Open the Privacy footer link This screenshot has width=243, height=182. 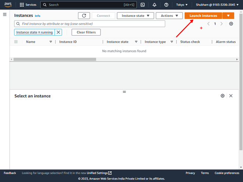coord(190,173)
